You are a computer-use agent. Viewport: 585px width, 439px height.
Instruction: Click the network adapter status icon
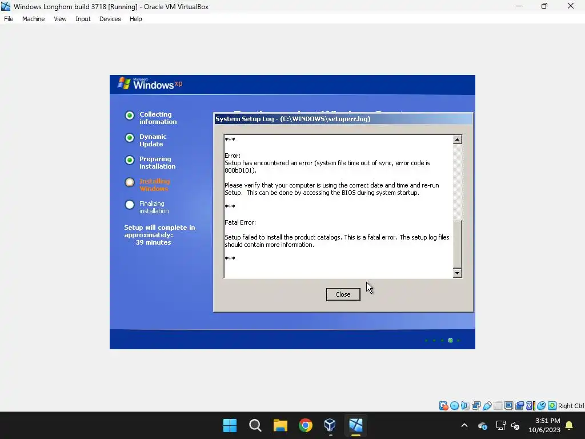pos(476,406)
